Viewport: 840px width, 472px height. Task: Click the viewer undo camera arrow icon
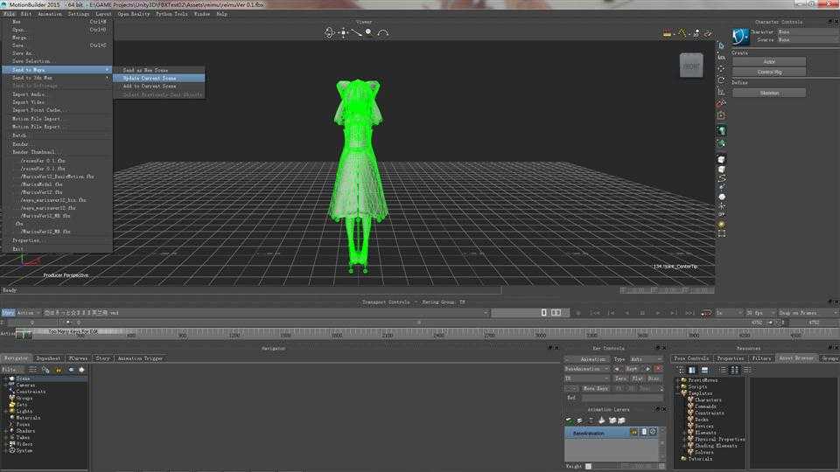point(382,32)
